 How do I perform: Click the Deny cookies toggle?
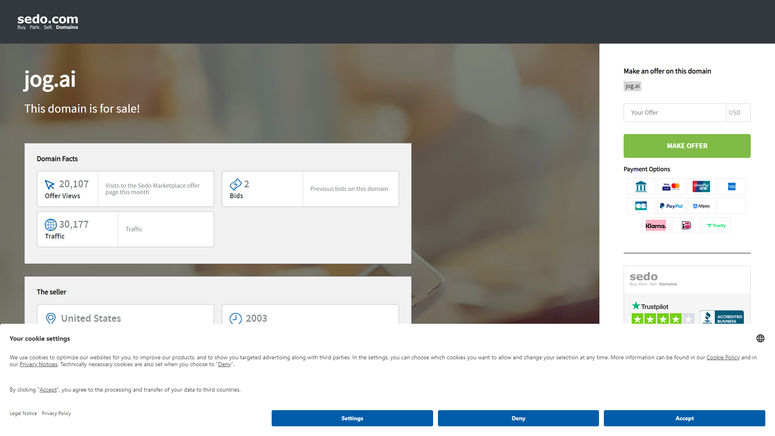(x=518, y=418)
